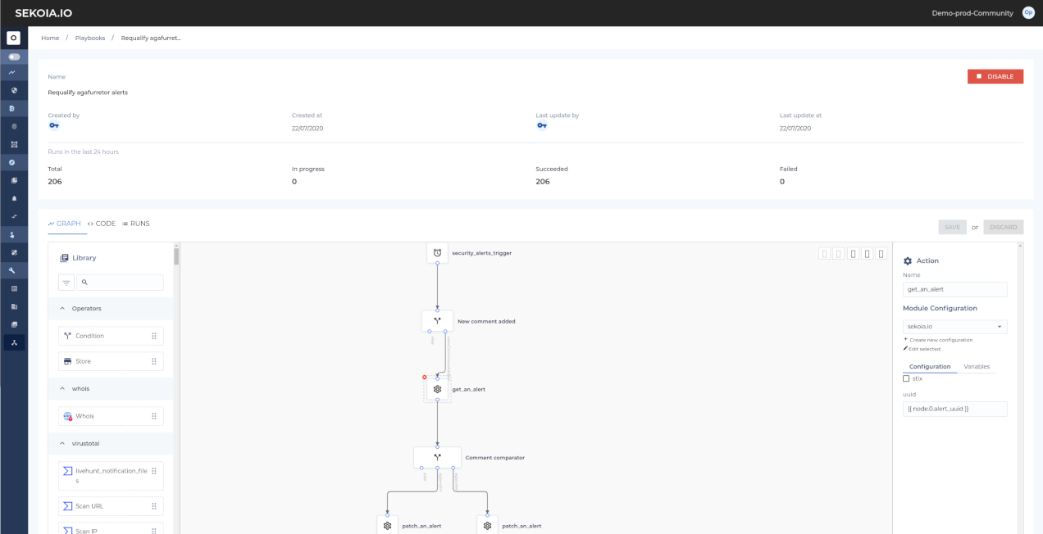Viewport: 1043px width, 534px height.
Task: Click the alarm clock icon on security_alerts_trigger node
Action: tap(437, 253)
